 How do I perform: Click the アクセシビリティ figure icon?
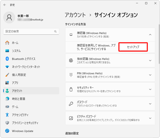coord(7,115)
